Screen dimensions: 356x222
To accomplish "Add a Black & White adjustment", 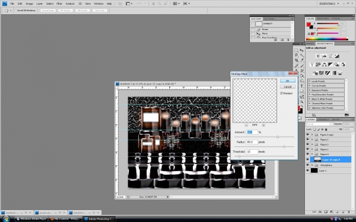I will pyautogui.click(x=330, y=65).
